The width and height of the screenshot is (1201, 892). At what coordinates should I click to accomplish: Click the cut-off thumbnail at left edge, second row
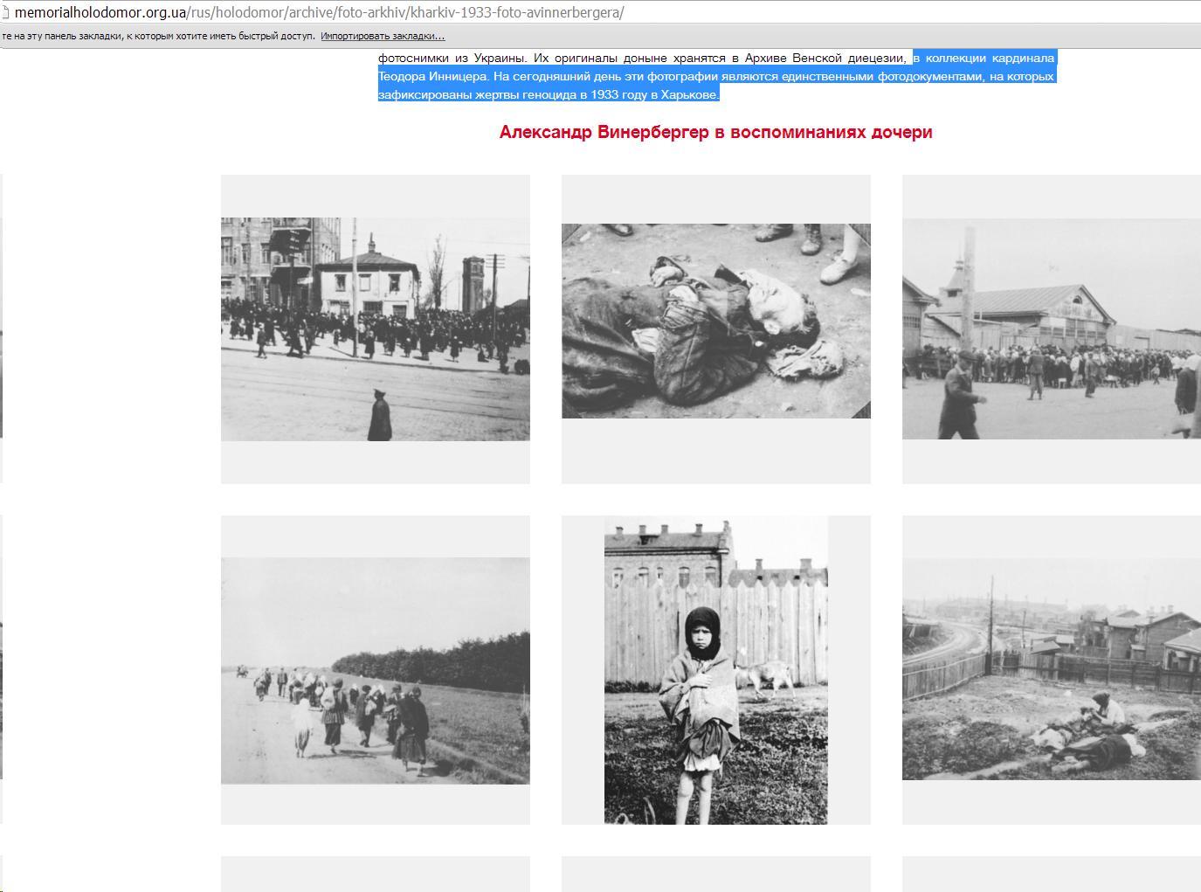pyautogui.click(x=1, y=670)
